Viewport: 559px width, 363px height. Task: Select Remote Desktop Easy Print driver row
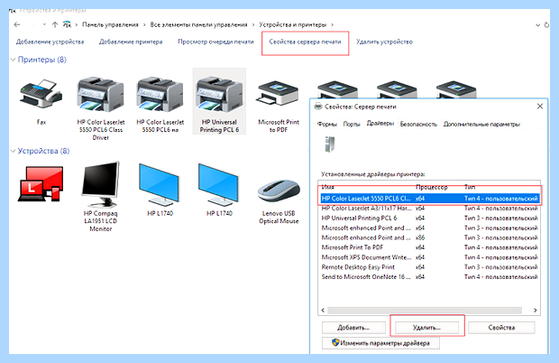coord(429,267)
